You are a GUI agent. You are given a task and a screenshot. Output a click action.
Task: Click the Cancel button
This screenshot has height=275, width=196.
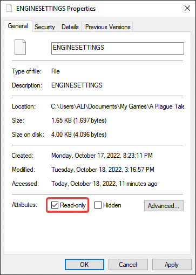point(128,265)
